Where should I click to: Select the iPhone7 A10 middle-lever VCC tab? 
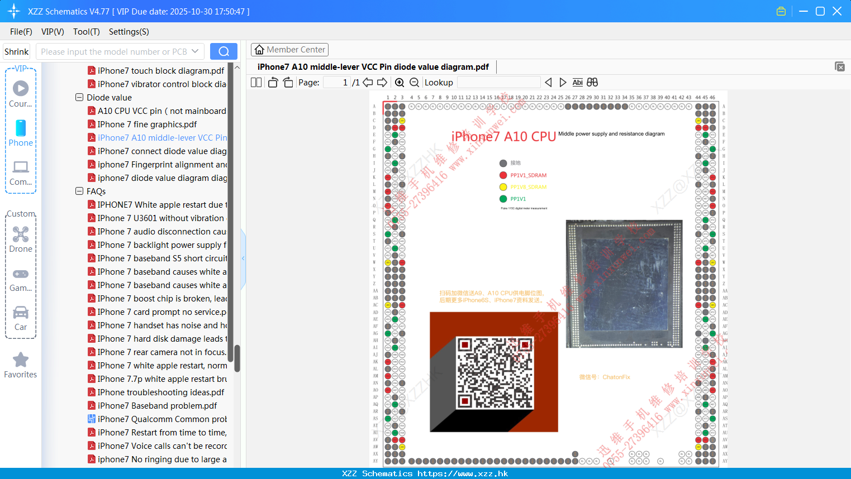pyautogui.click(x=373, y=66)
